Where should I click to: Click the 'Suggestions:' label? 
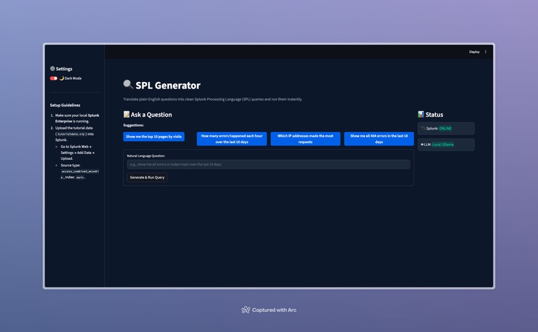tap(133, 125)
